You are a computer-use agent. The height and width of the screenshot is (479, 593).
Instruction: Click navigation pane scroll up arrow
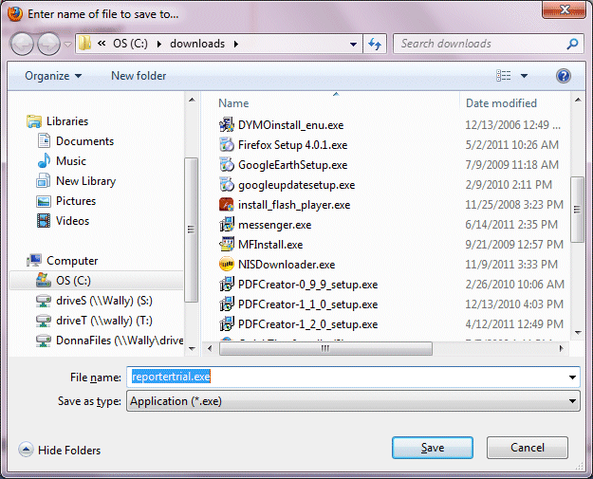pos(192,100)
